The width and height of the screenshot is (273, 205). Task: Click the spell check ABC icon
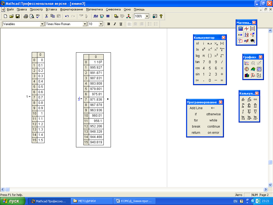click(x=38, y=16)
